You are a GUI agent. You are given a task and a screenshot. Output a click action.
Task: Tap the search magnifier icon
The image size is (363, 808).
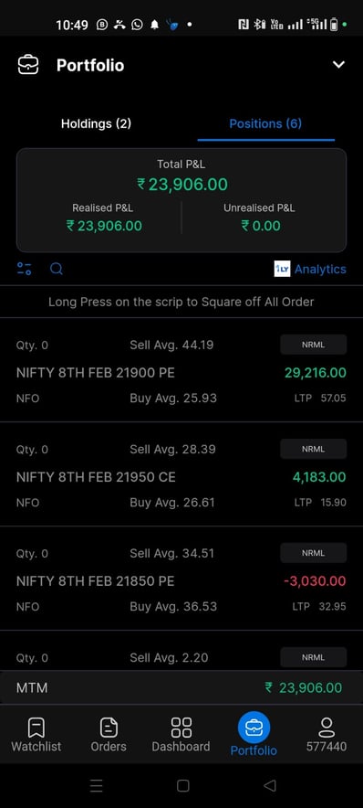[x=57, y=269]
